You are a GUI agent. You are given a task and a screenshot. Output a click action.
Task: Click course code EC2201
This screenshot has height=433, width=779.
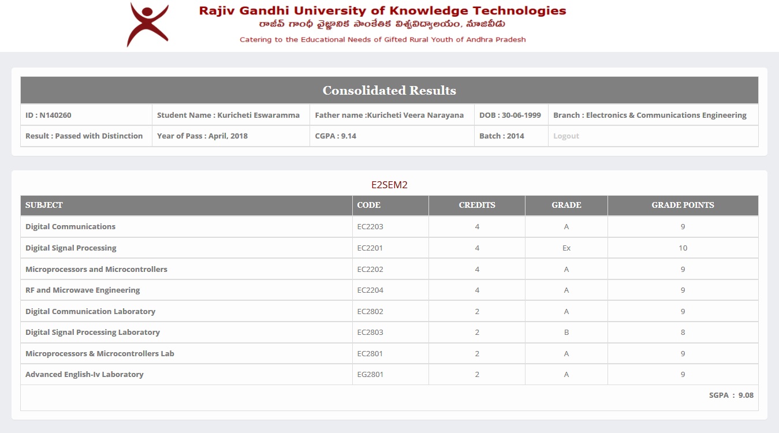pyautogui.click(x=370, y=248)
